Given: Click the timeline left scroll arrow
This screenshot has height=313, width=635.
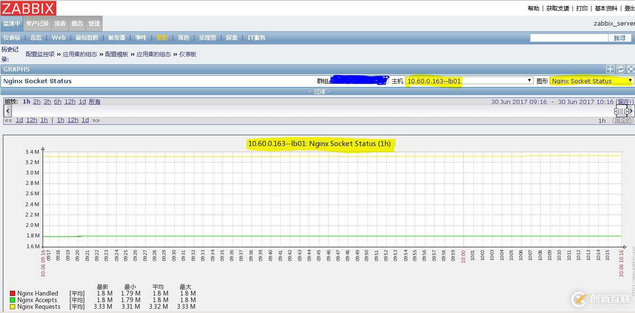Looking at the screenshot, I should pyautogui.click(x=8, y=111).
